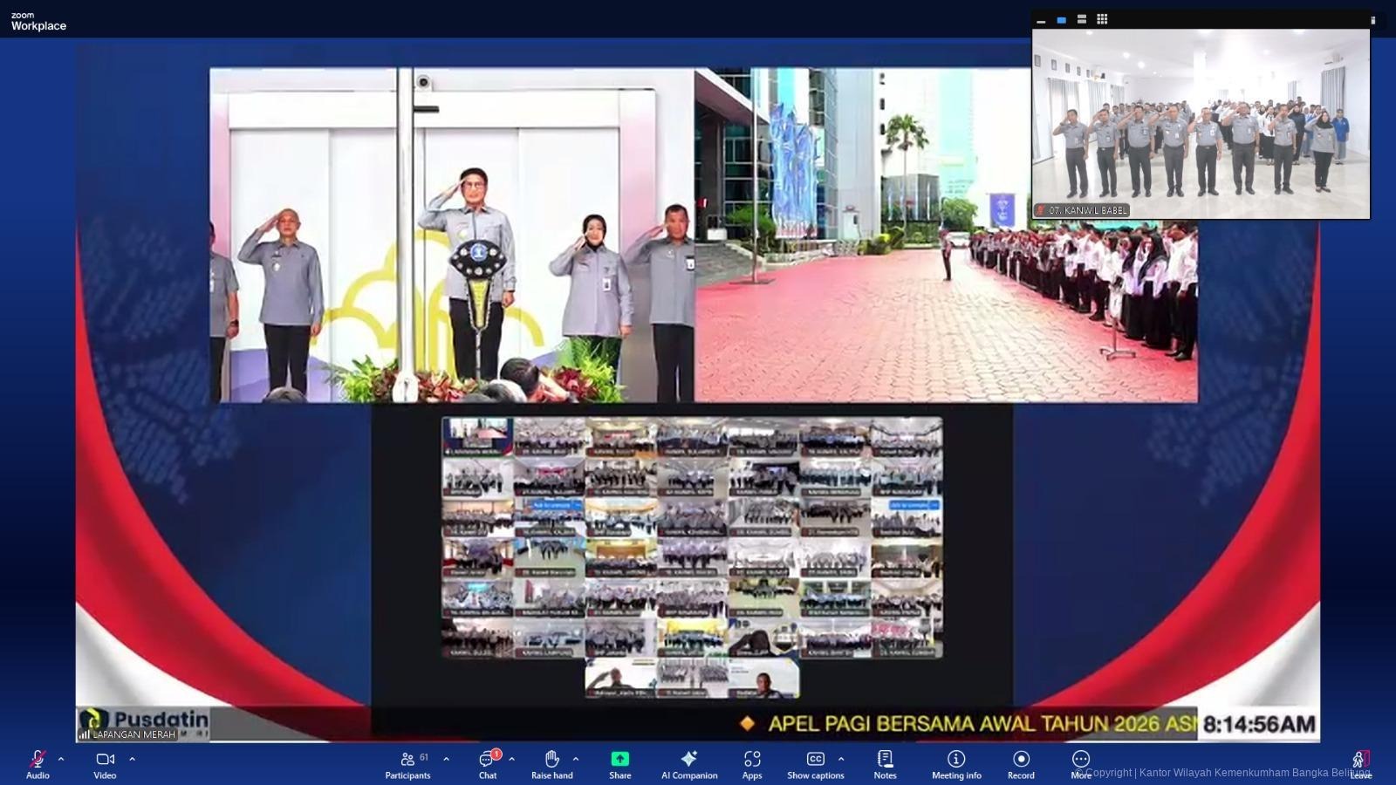The image size is (1396, 785).
Task: Open the Participants panel
Action: (x=407, y=760)
